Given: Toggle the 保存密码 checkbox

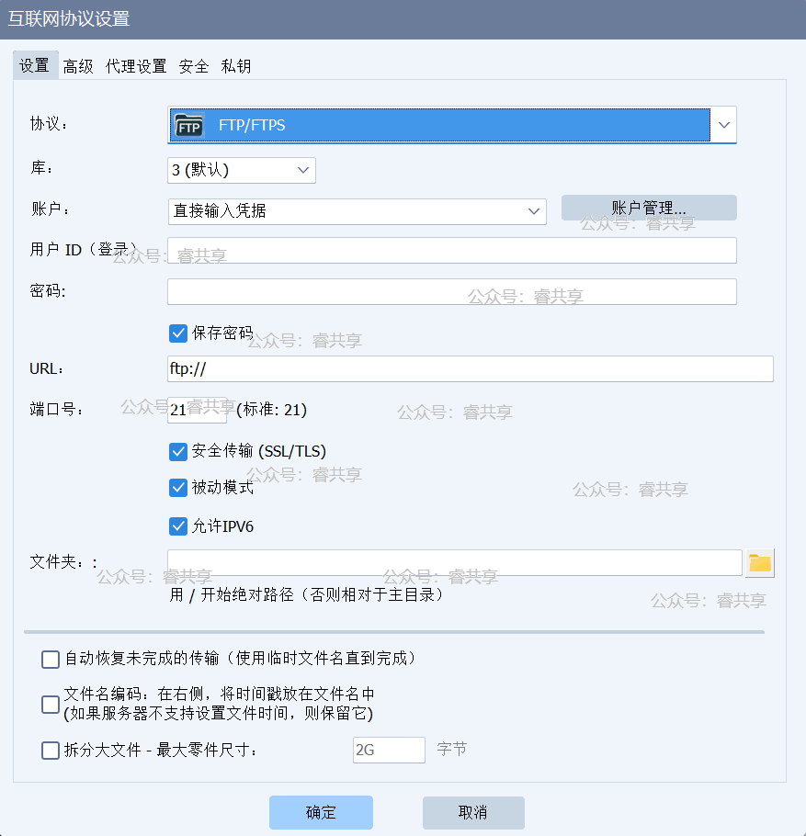Looking at the screenshot, I should pyautogui.click(x=178, y=333).
